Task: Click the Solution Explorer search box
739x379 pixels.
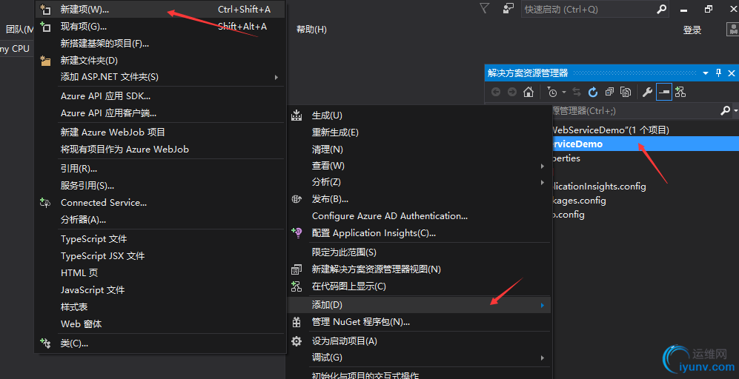Action: click(634, 110)
